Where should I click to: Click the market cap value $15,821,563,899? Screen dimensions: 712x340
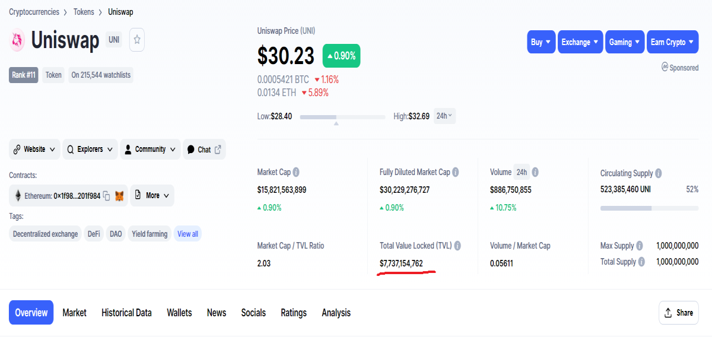282,190
